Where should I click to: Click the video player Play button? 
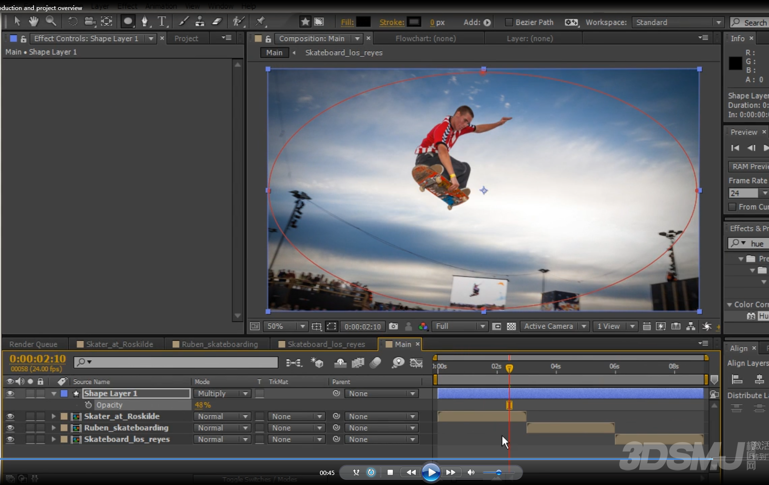(x=431, y=472)
